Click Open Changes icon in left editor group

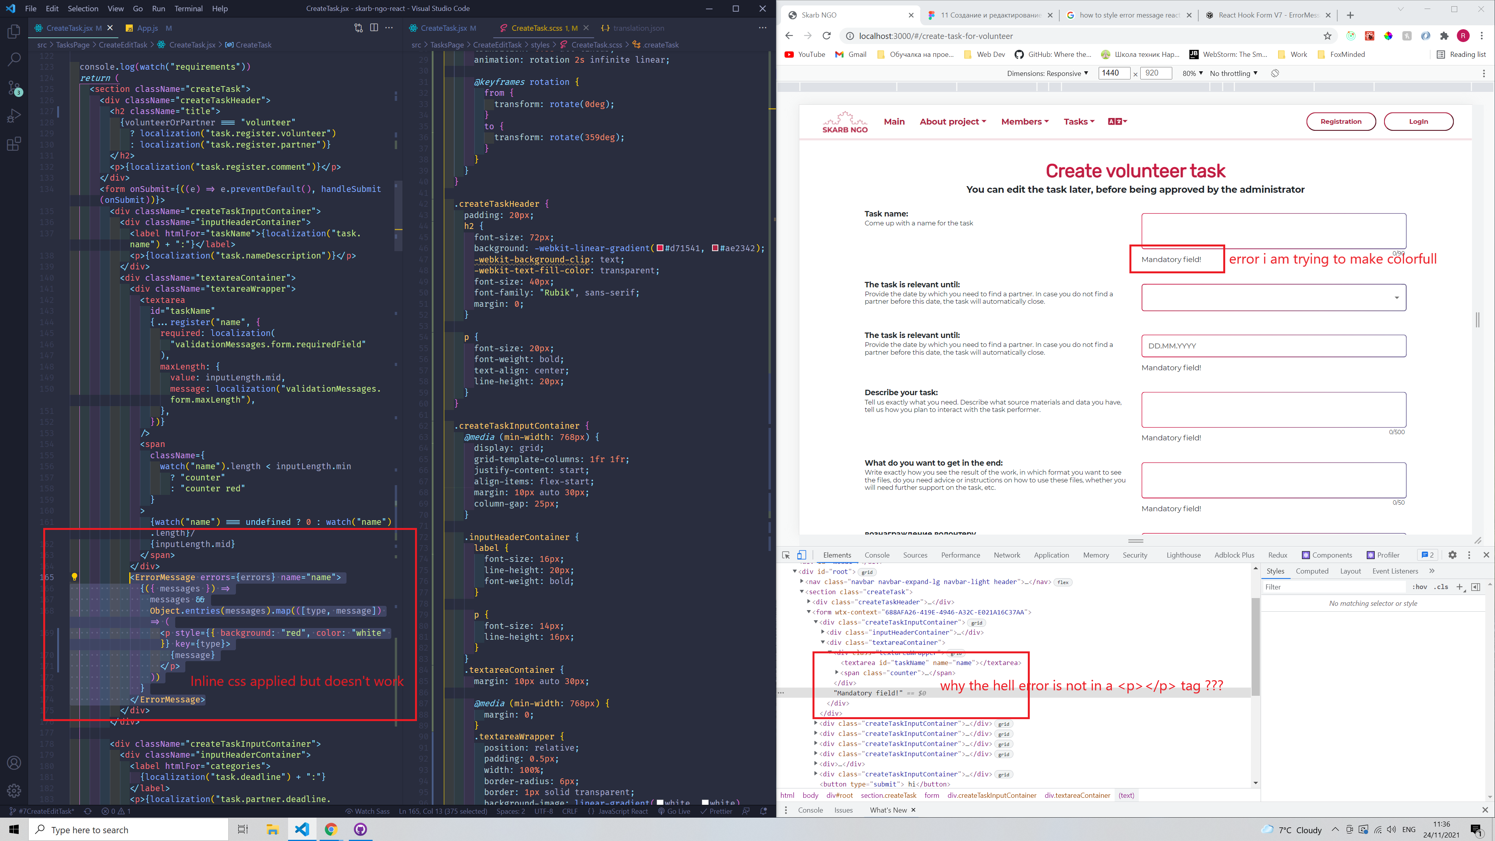(358, 28)
